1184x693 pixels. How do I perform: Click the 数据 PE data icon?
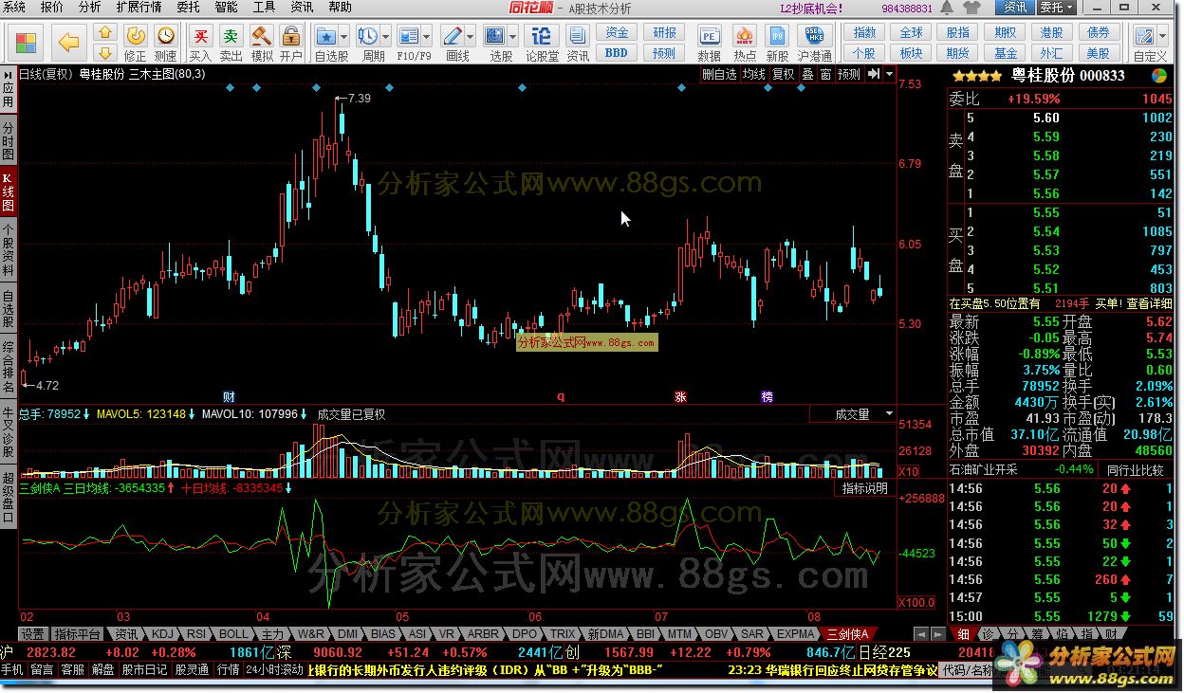point(709,37)
